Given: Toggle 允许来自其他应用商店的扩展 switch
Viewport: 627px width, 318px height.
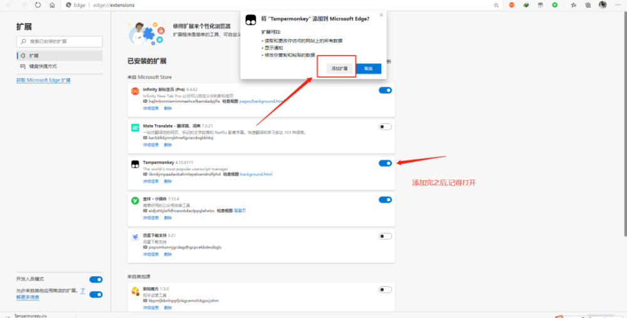Looking at the screenshot, I should [x=96, y=294].
